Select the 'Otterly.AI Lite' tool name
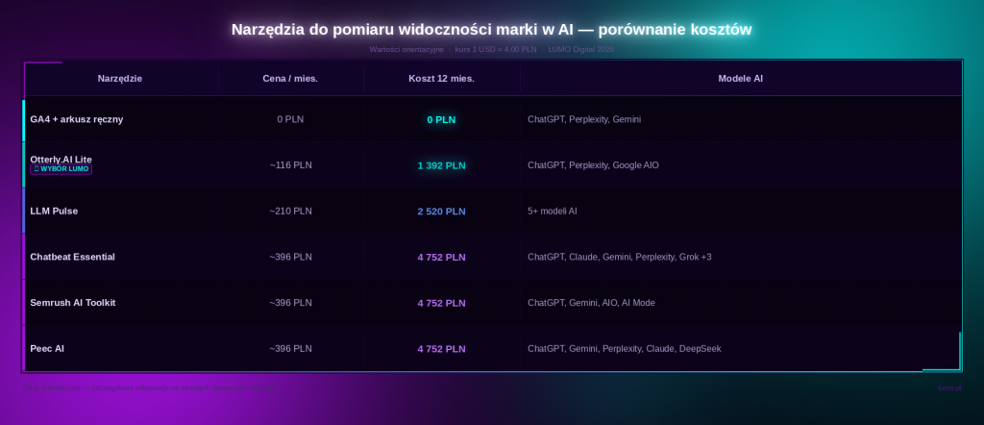Screen dimensions: 984x425 tap(61, 160)
